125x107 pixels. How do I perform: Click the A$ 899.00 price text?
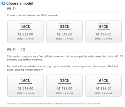(x=103, y=88)
